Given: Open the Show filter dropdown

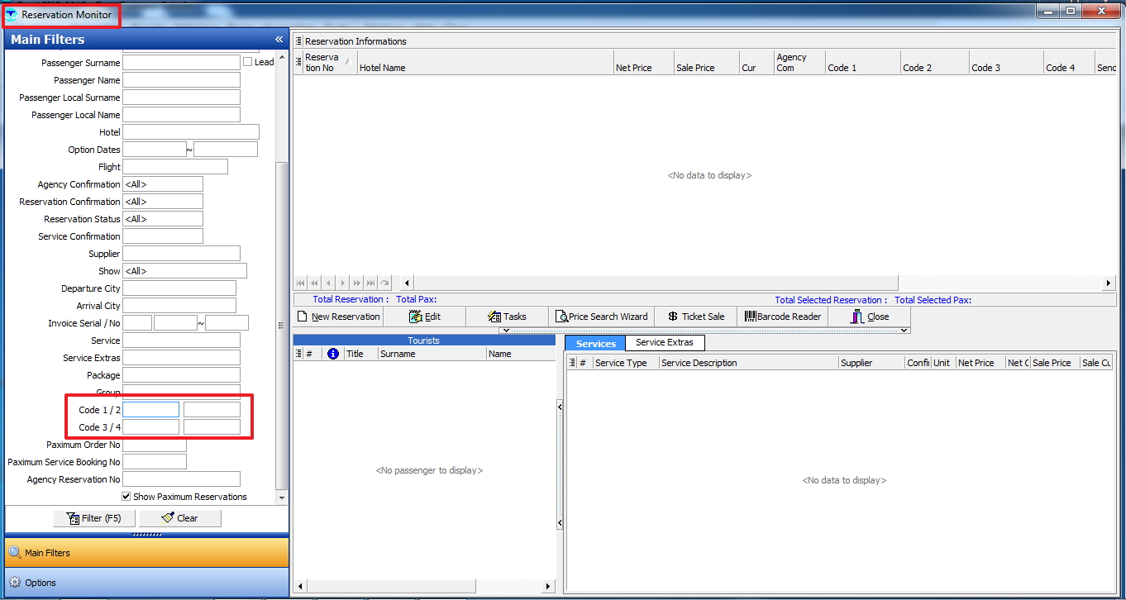Looking at the screenshot, I should pos(184,271).
